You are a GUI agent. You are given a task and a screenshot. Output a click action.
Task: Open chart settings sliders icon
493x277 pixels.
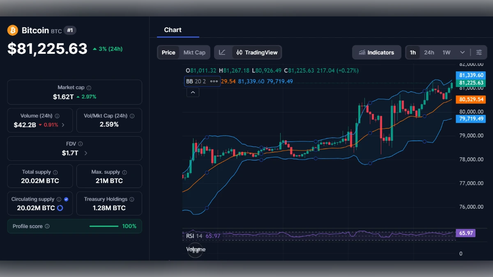[x=479, y=53]
